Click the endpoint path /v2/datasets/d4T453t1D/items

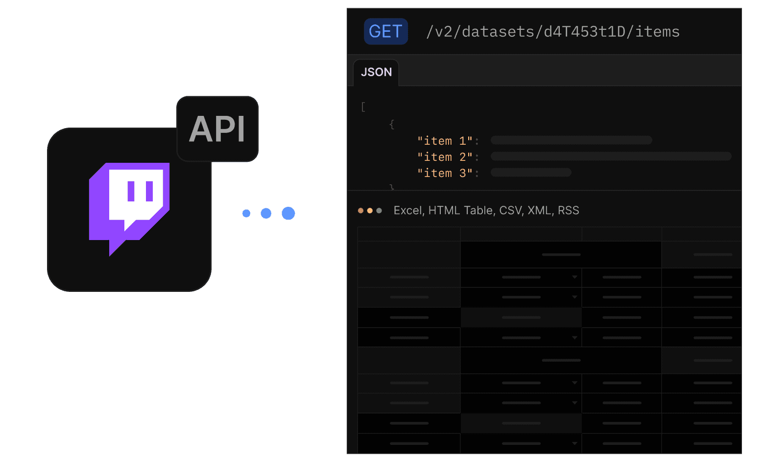click(553, 32)
